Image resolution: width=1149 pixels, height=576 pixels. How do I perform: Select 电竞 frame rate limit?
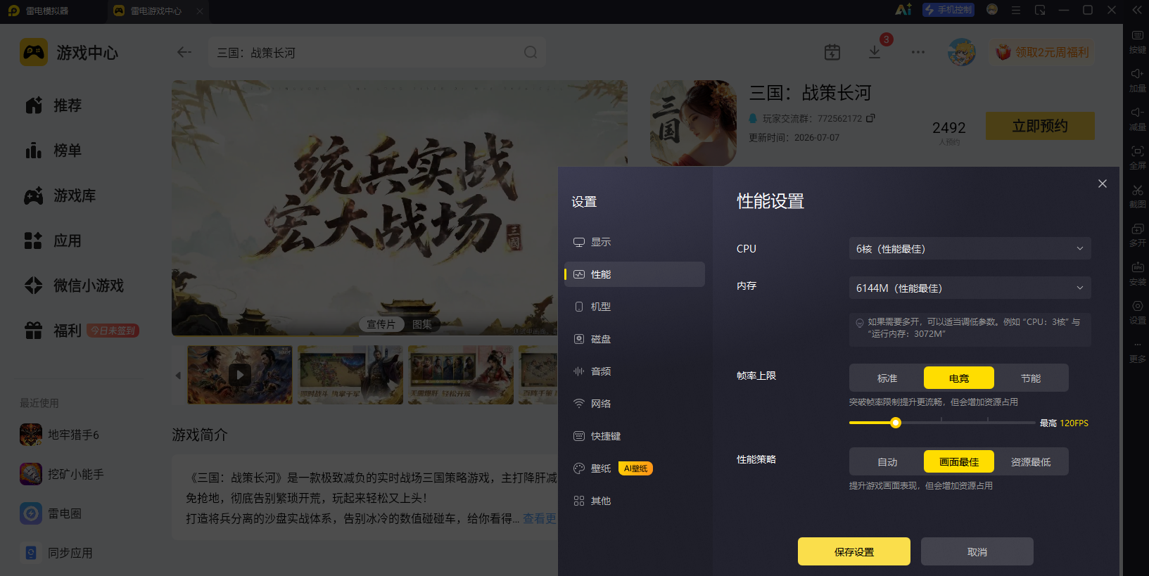click(959, 378)
